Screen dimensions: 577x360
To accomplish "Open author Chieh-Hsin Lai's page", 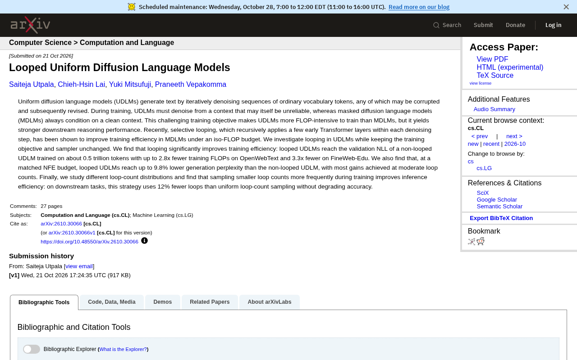I will coord(82,85).
